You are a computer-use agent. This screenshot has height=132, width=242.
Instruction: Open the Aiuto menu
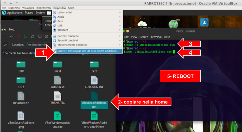(x=71, y=8)
